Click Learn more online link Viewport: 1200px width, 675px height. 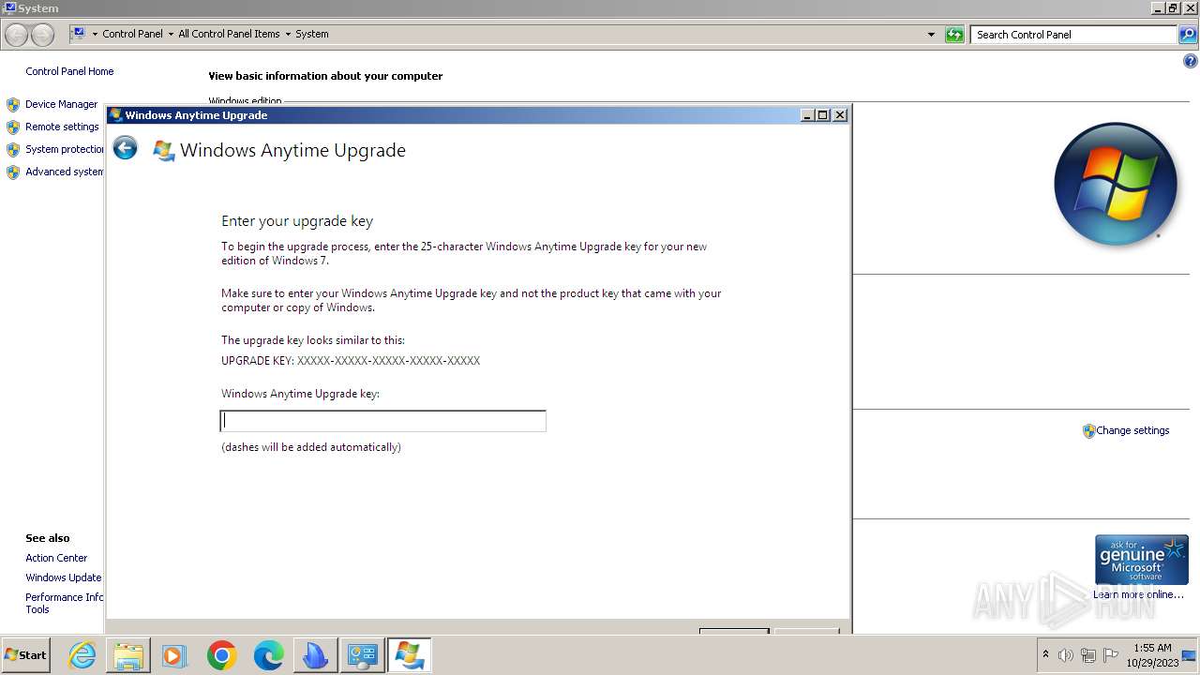click(1138, 594)
